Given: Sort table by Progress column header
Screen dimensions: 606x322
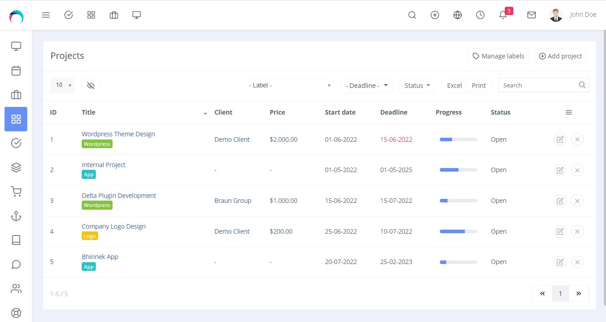Looking at the screenshot, I should [448, 112].
